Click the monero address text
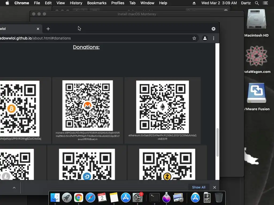 click(87, 136)
